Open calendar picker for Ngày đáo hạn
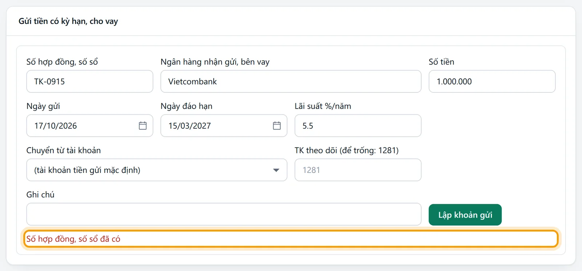The width and height of the screenshot is (582, 271). [277, 126]
